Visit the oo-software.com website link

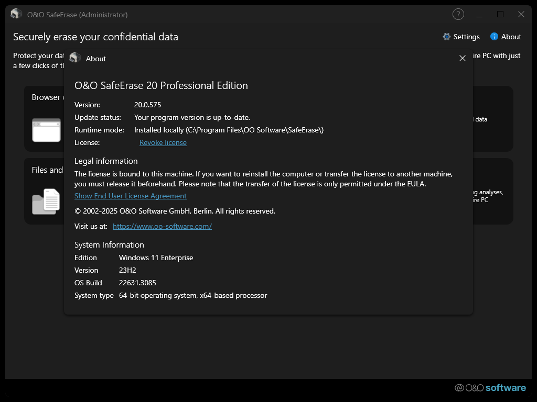[162, 226]
